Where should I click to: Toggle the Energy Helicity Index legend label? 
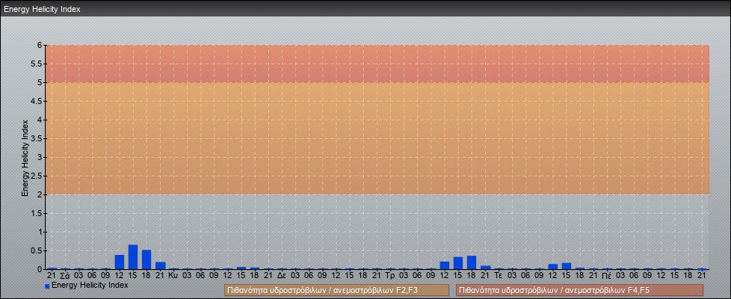[90, 285]
